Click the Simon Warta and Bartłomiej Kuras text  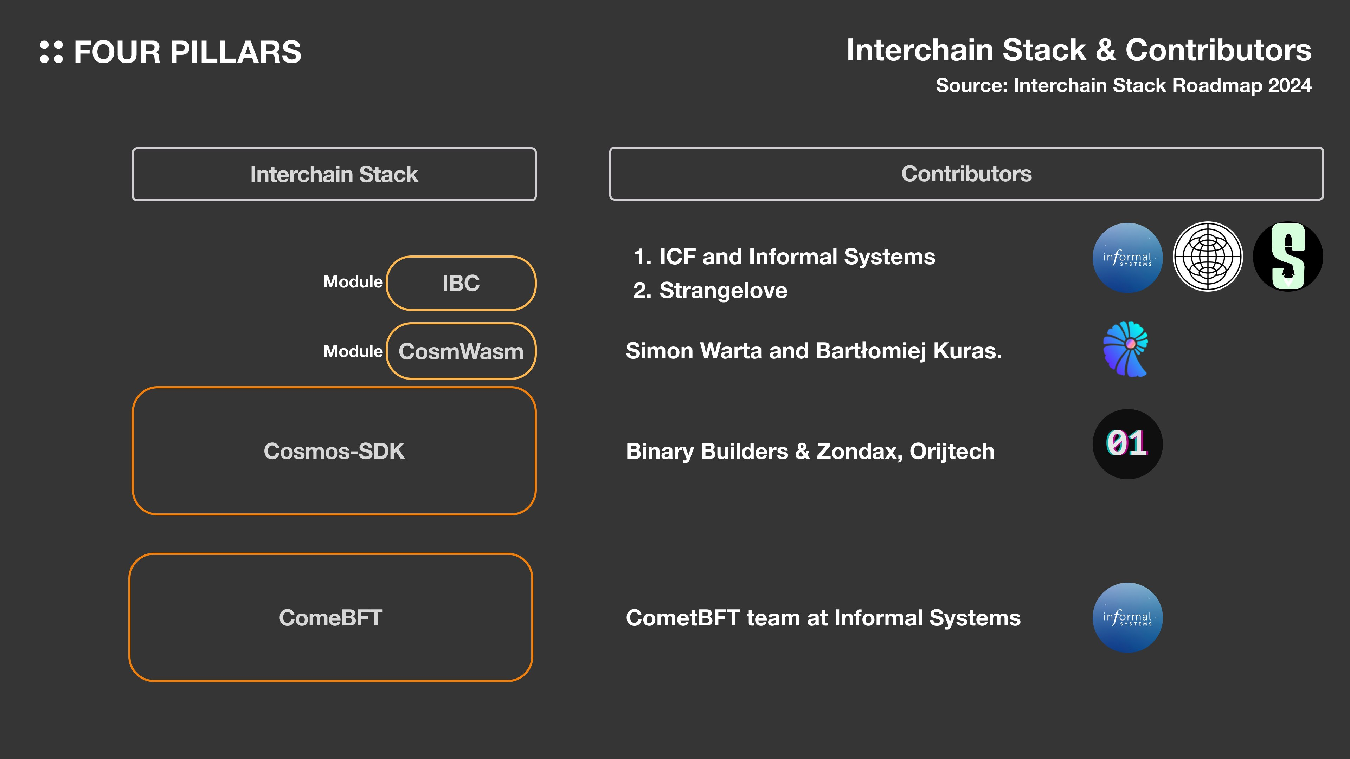[x=814, y=351]
